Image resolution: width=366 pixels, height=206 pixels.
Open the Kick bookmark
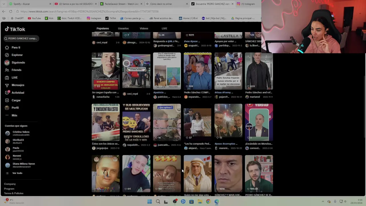pyautogui.click(x=49, y=18)
